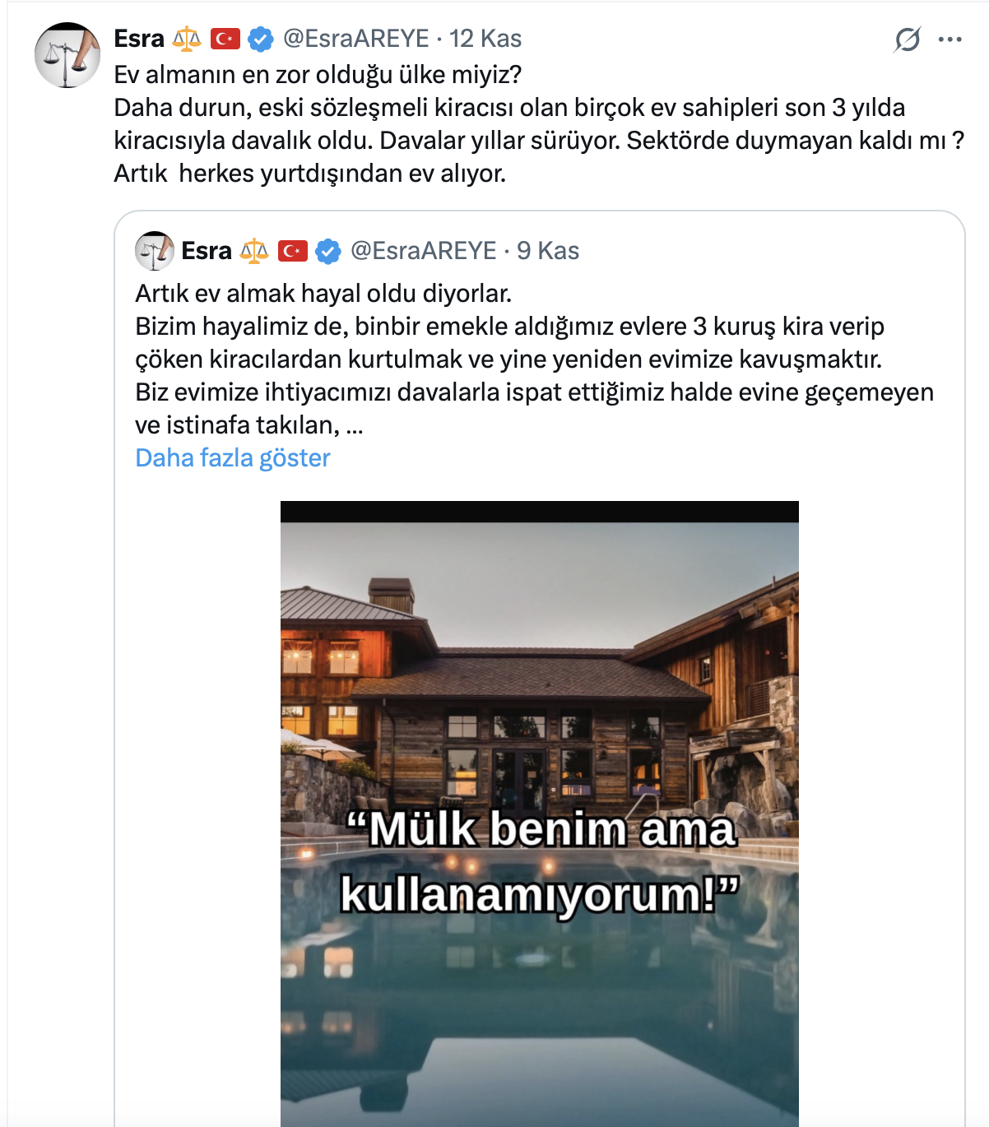The height and width of the screenshot is (1127, 989).
Task: Expand quoted tweet with 'Daha fazla göster'
Action: coord(233,457)
